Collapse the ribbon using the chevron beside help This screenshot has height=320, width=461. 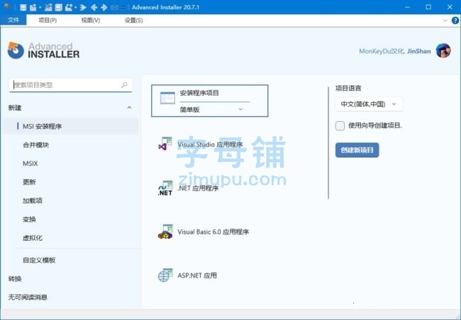click(x=445, y=21)
